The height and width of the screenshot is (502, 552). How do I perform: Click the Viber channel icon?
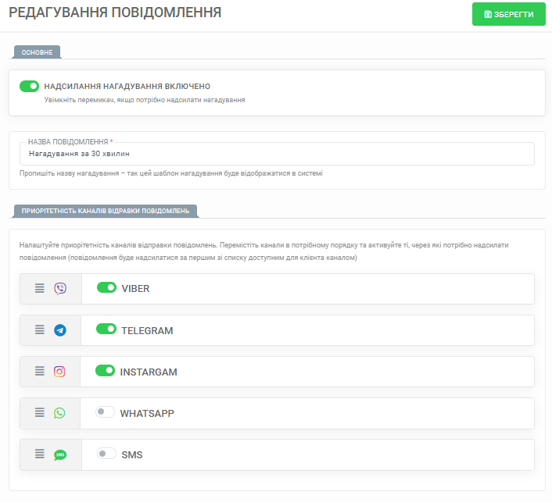tap(60, 289)
